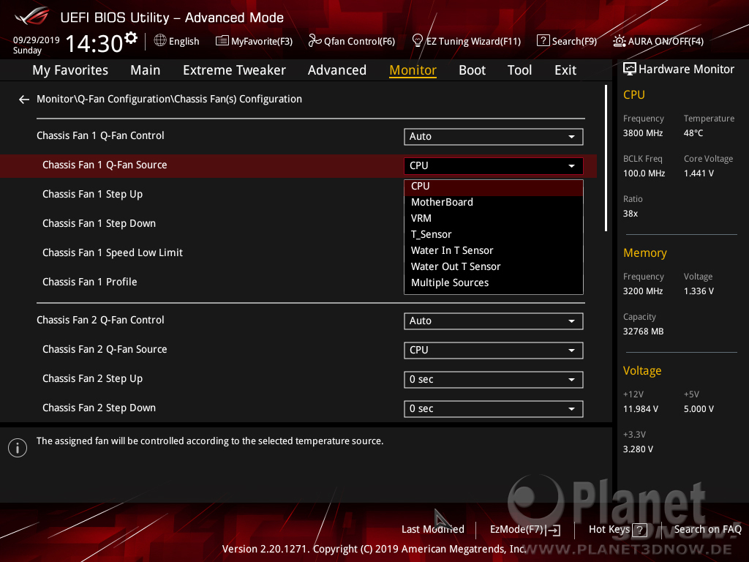The width and height of the screenshot is (749, 562).
Task: Click the ROG logo in header
Action: (x=32, y=16)
